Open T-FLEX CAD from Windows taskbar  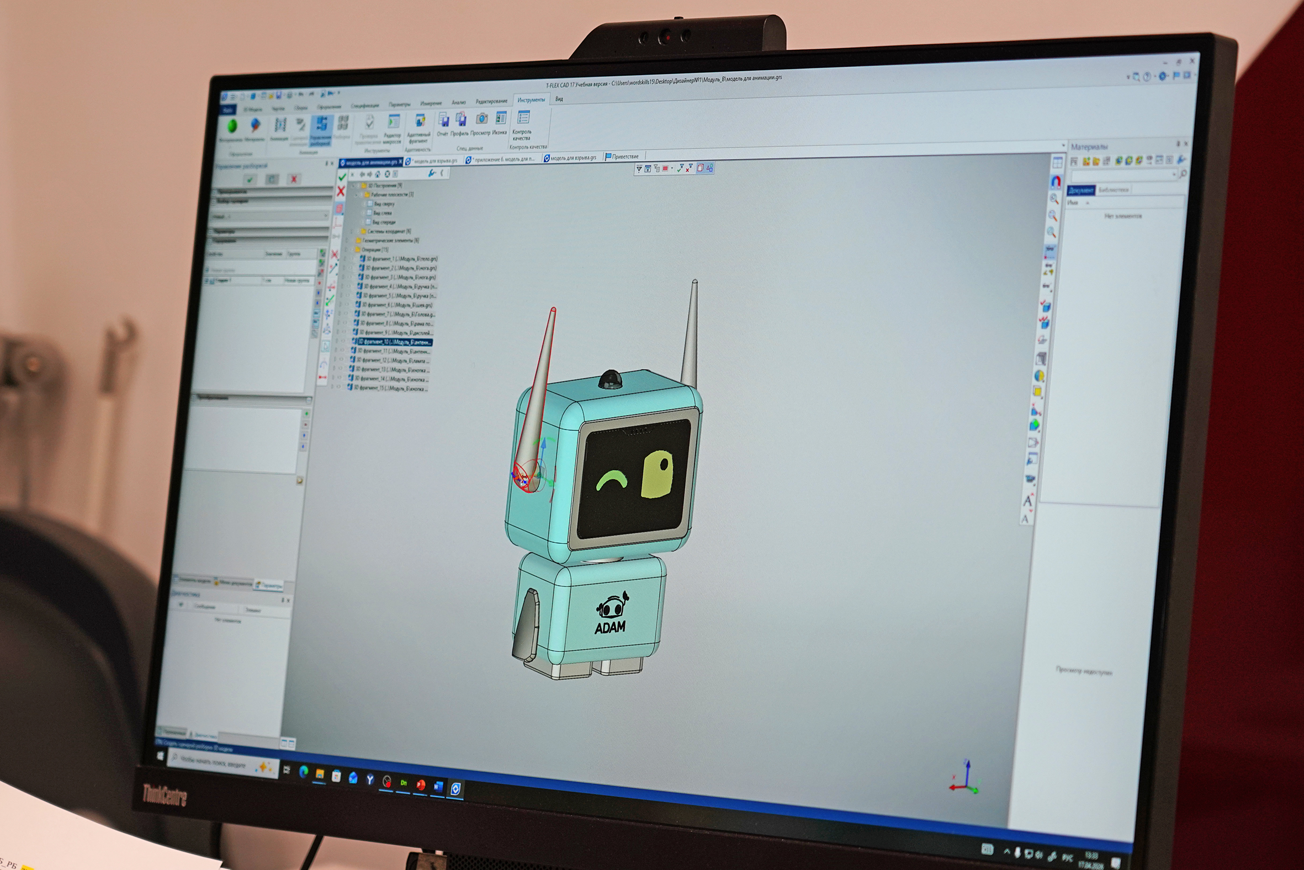pyautogui.click(x=455, y=788)
